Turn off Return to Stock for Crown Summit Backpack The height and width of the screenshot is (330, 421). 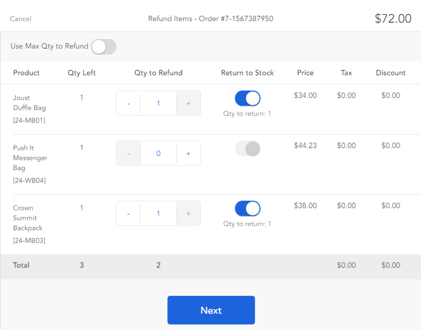coord(247,208)
